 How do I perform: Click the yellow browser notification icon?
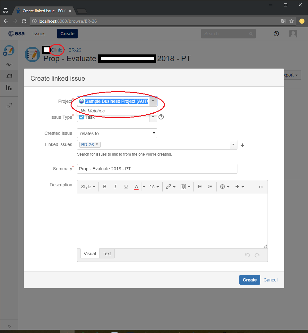[x=302, y=21]
